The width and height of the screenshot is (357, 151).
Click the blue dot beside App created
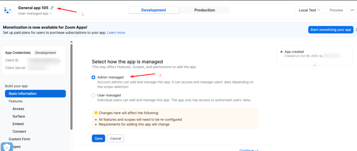click(282, 52)
